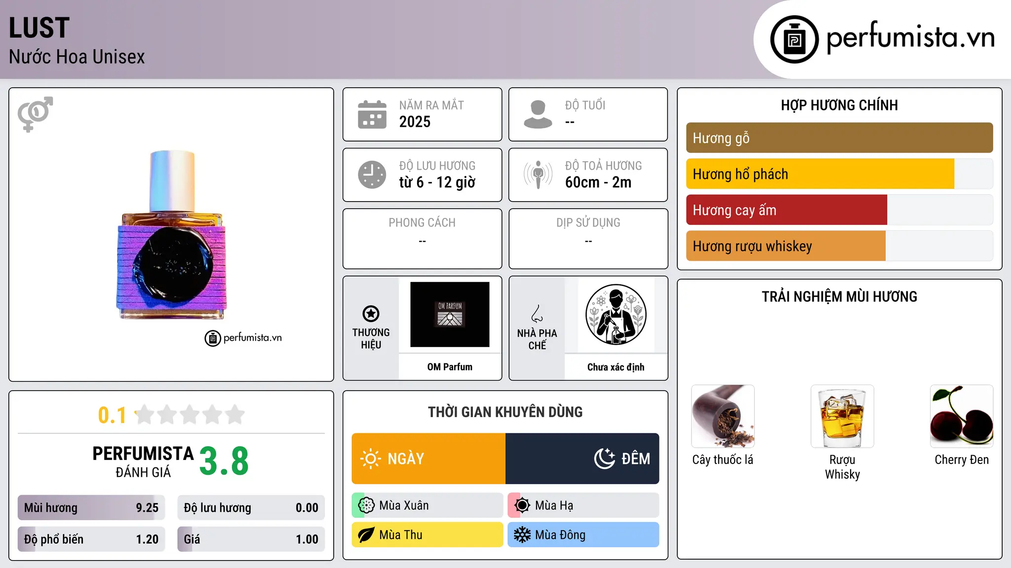Open the OM Parfum brand name link
Viewport: 1011px width, 568px height.
(450, 367)
